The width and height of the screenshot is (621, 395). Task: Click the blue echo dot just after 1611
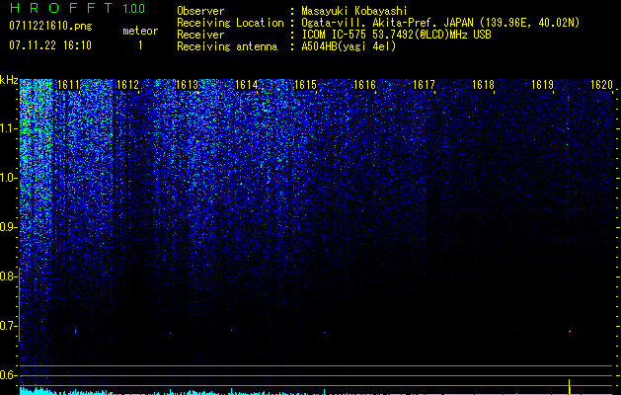[x=76, y=331]
